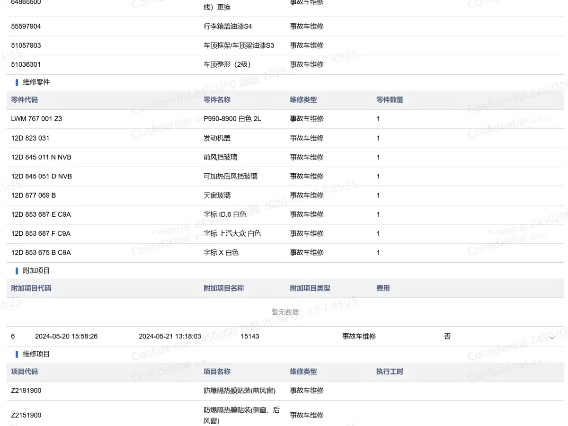Click part name P990-8900 白色 2L
The width and height of the screenshot is (568, 426).
click(x=232, y=119)
